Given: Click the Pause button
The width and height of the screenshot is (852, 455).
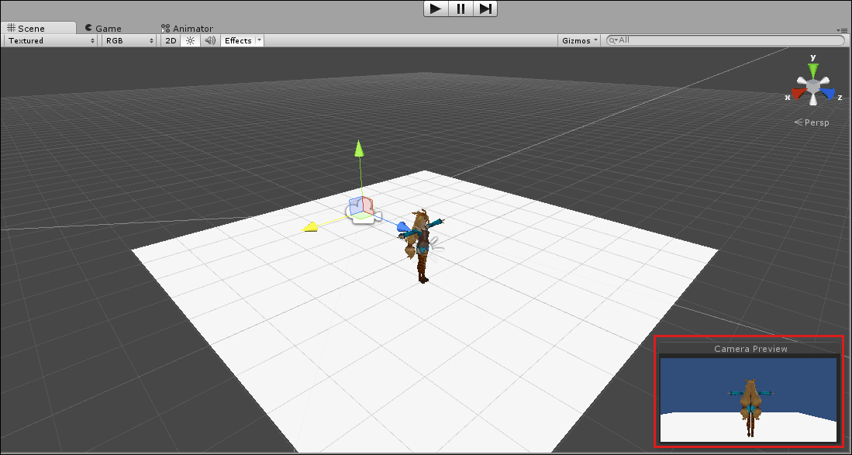Looking at the screenshot, I should click(460, 9).
